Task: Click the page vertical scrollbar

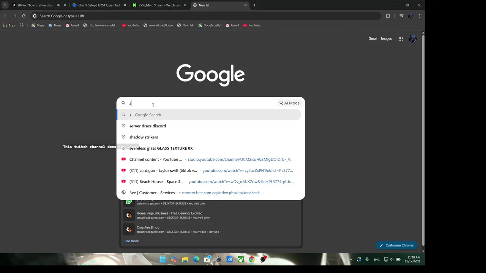Action: pos(423,140)
